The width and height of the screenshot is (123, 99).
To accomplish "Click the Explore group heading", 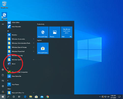I will [x=39, y=40].
